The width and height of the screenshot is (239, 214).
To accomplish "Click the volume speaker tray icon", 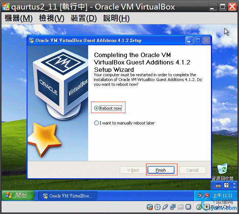I will pos(200,195).
